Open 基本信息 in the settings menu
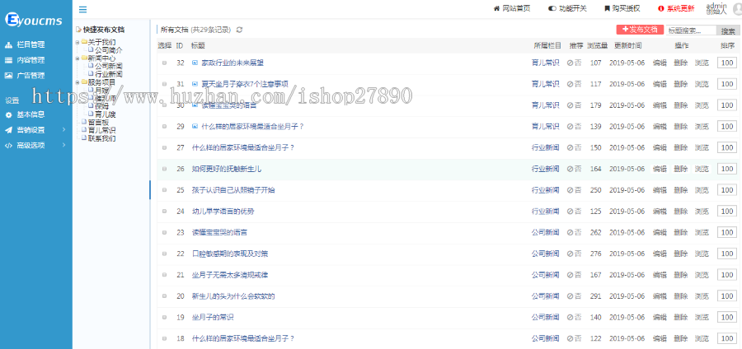Viewport: 742px width, 349px height. [x=31, y=114]
